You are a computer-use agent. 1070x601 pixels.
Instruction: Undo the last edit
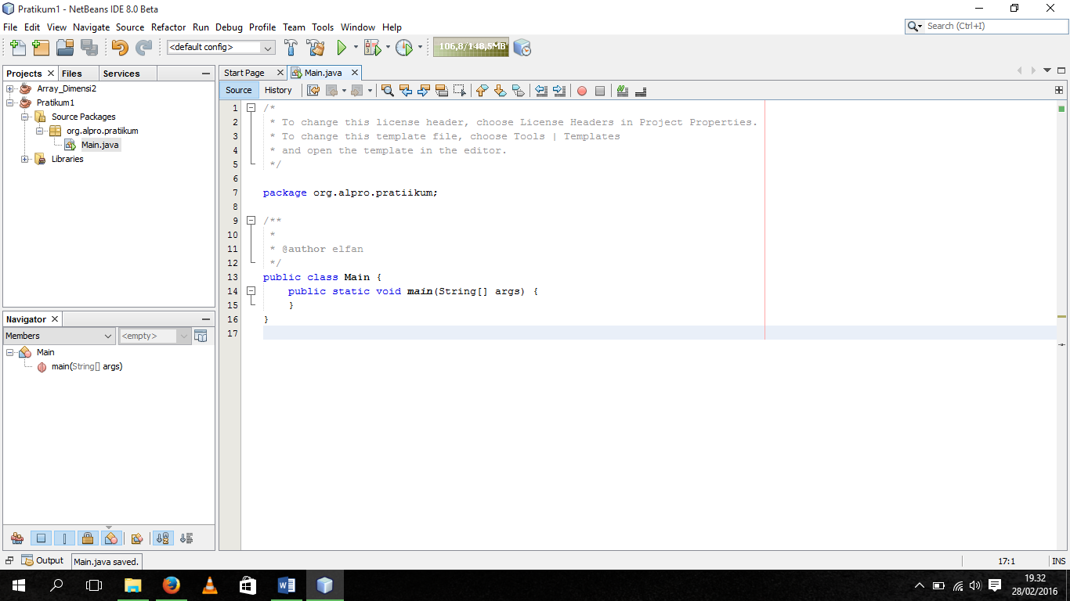(x=118, y=47)
